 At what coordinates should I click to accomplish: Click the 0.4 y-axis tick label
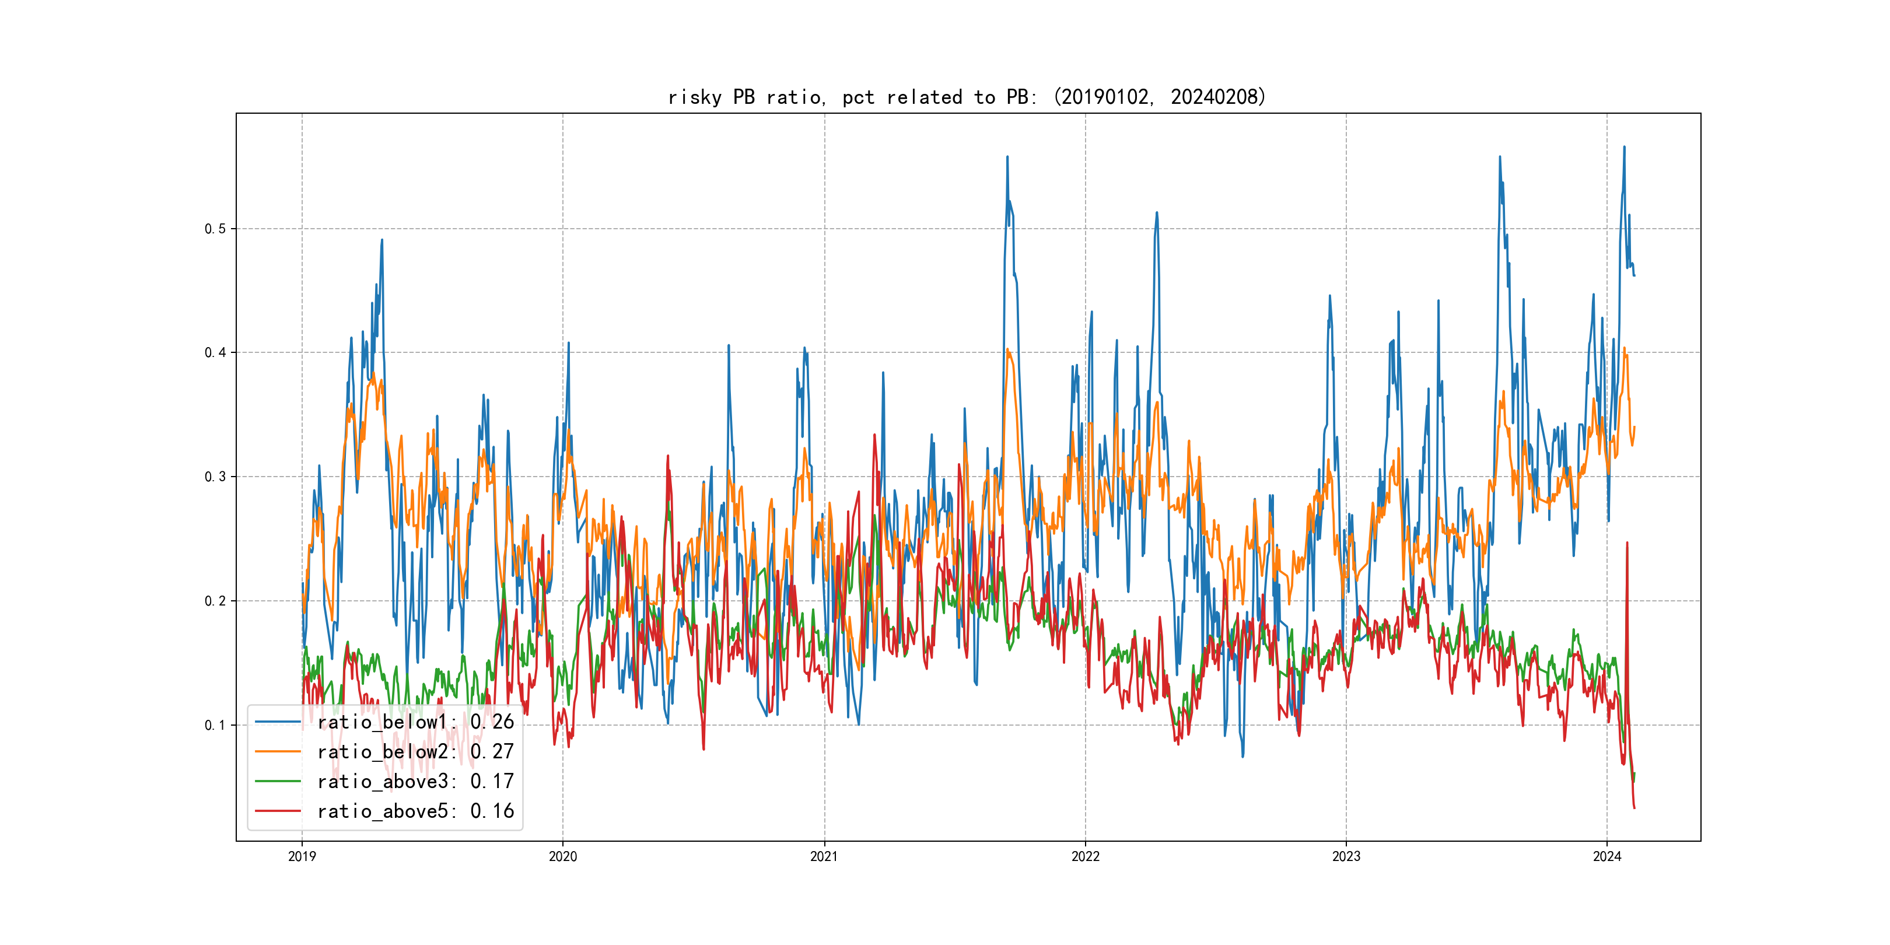(x=215, y=353)
